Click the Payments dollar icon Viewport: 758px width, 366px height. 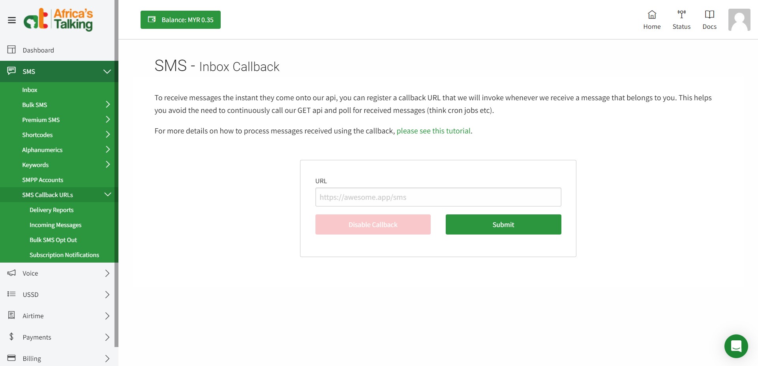(x=11, y=337)
